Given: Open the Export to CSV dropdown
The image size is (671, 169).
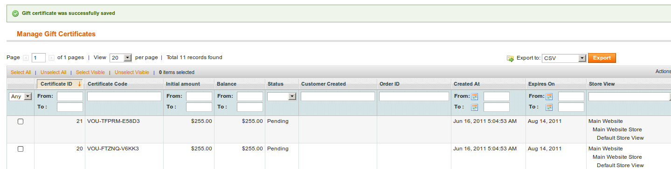Looking at the screenshot, I should pyautogui.click(x=564, y=58).
